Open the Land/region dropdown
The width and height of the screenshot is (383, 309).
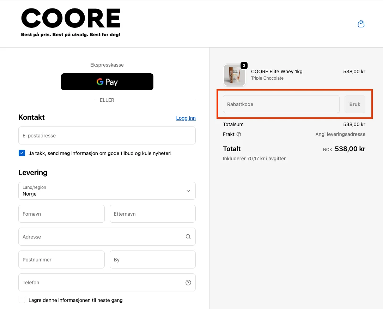pyautogui.click(x=107, y=191)
